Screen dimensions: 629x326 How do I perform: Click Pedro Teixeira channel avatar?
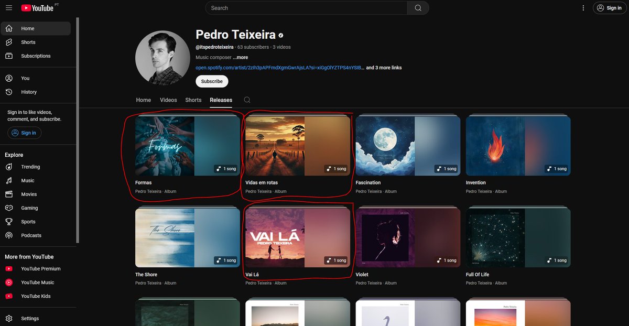pos(162,58)
